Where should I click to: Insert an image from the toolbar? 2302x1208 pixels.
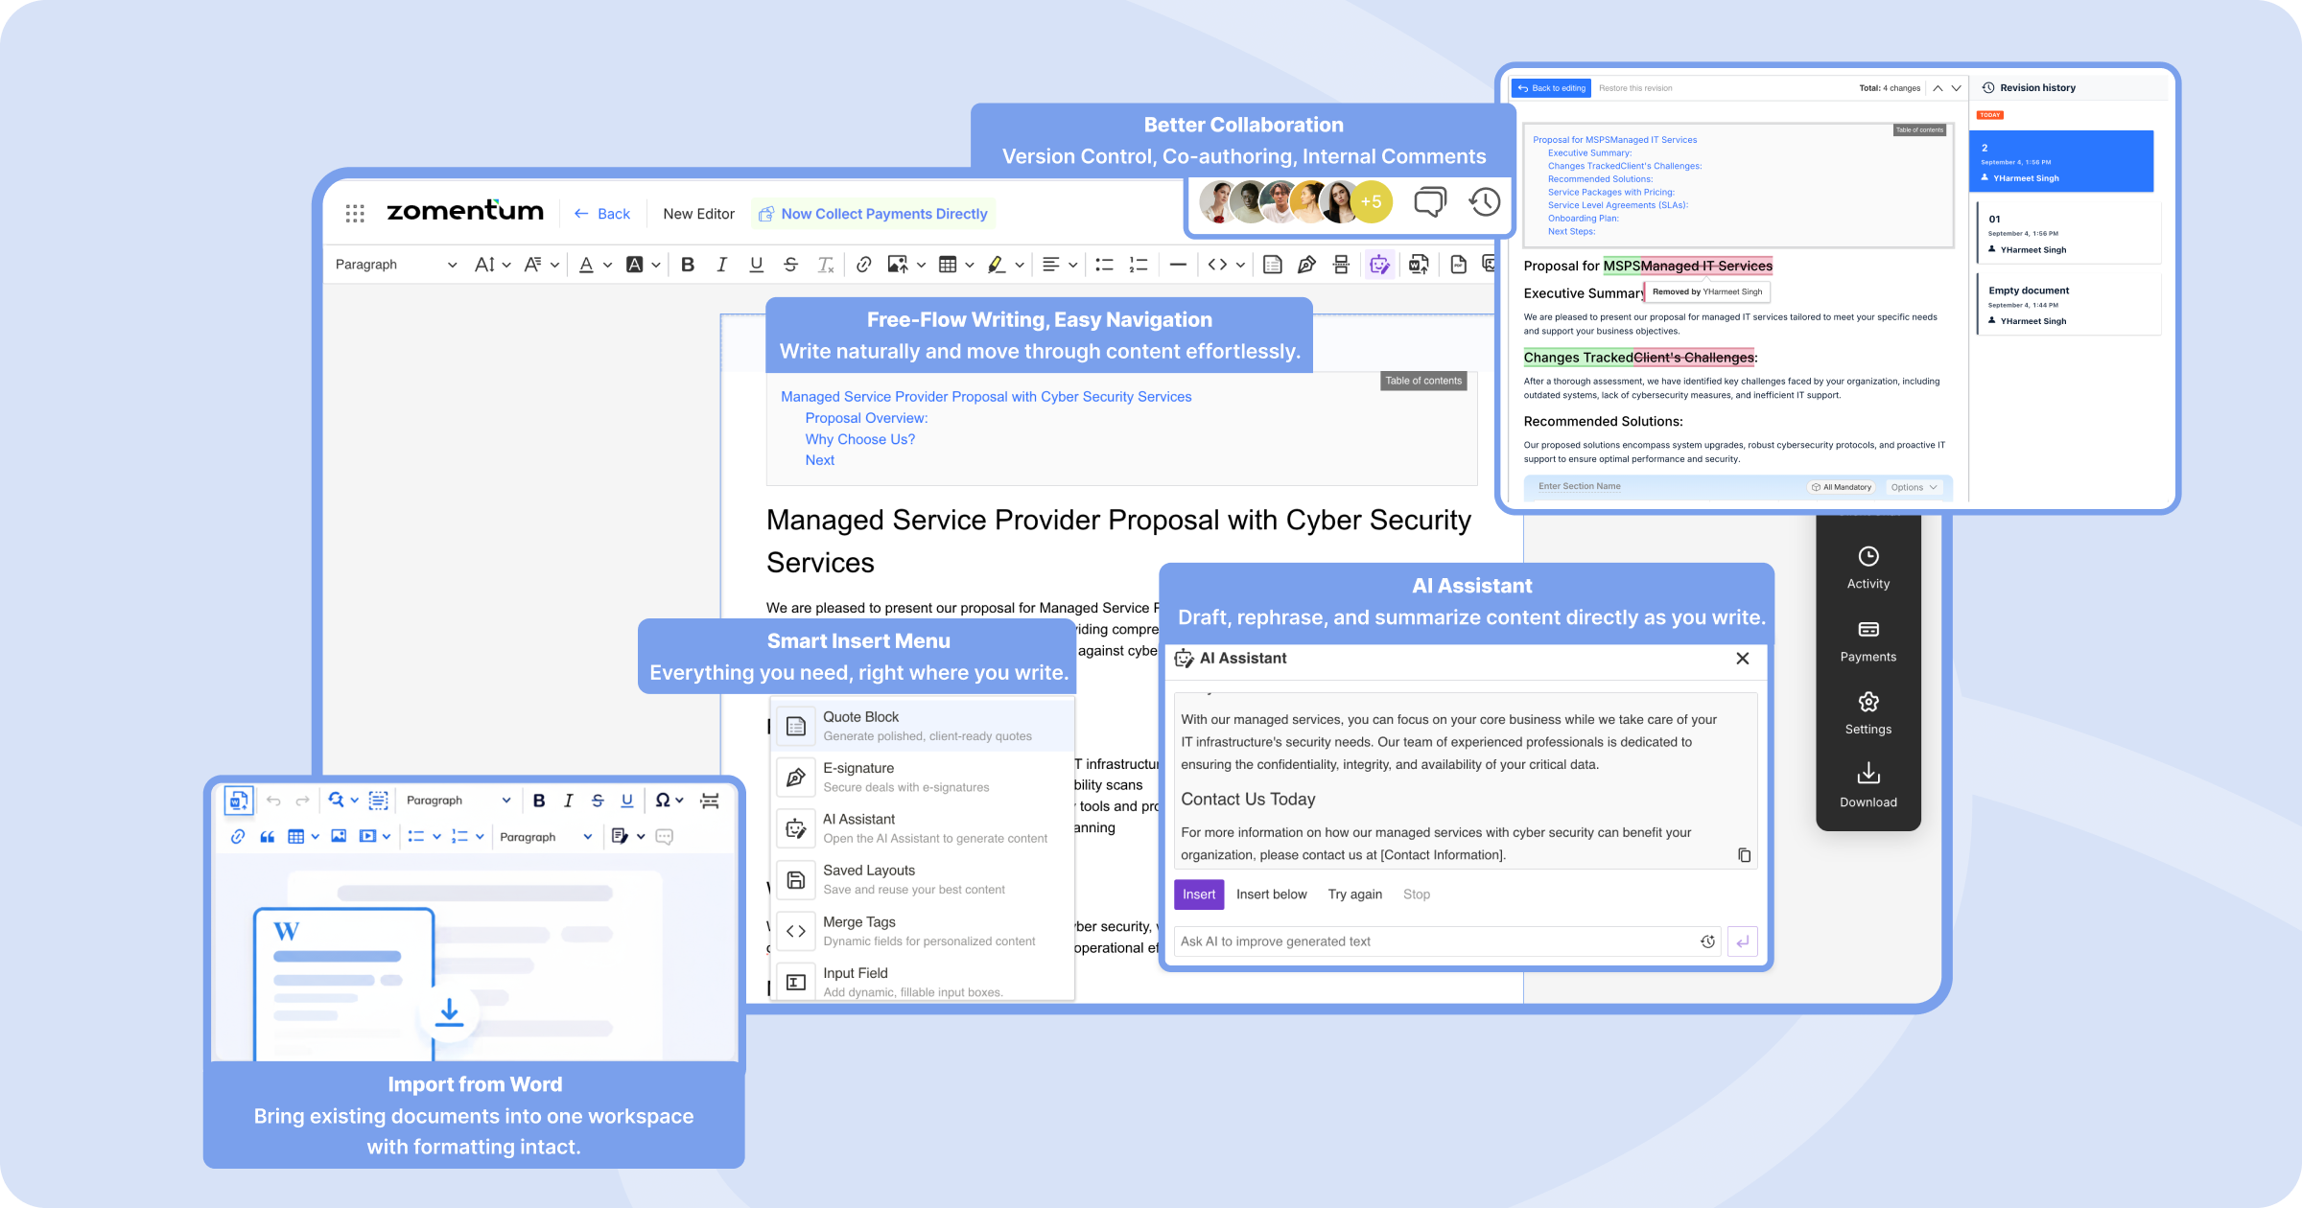(x=900, y=265)
